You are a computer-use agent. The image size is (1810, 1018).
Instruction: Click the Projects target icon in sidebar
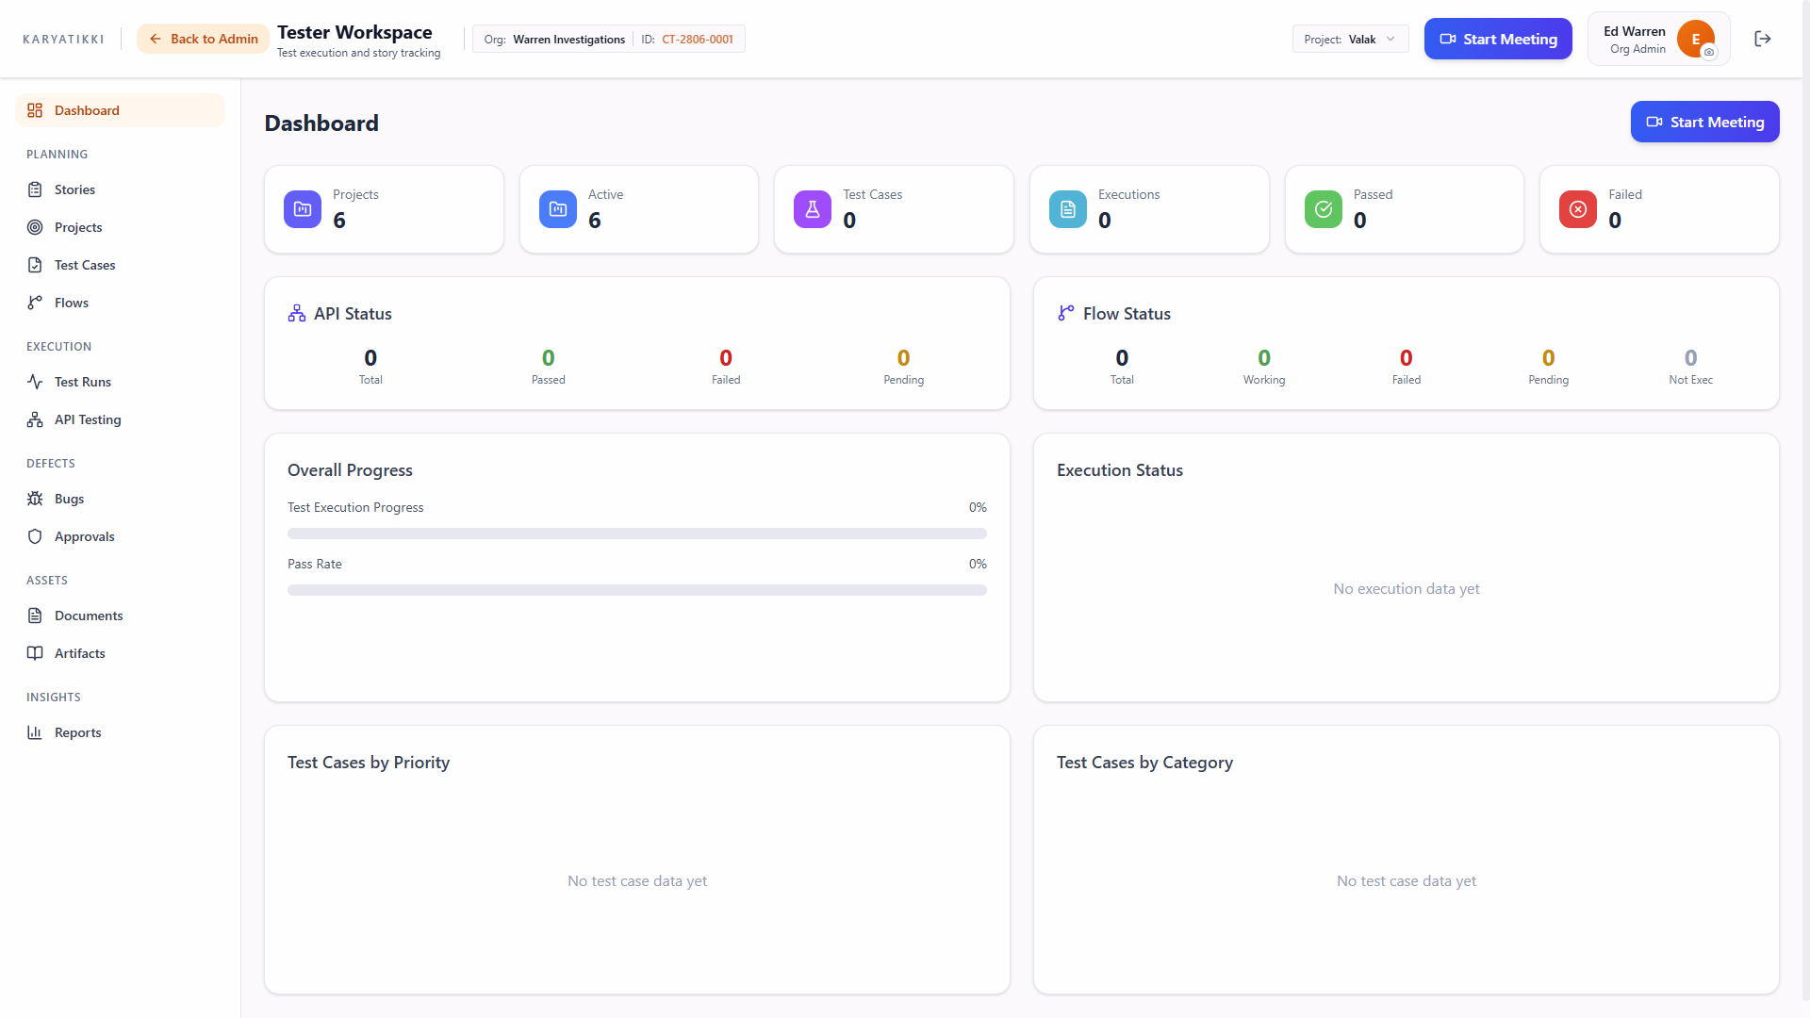pyautogui.click(x=35, y=227)
